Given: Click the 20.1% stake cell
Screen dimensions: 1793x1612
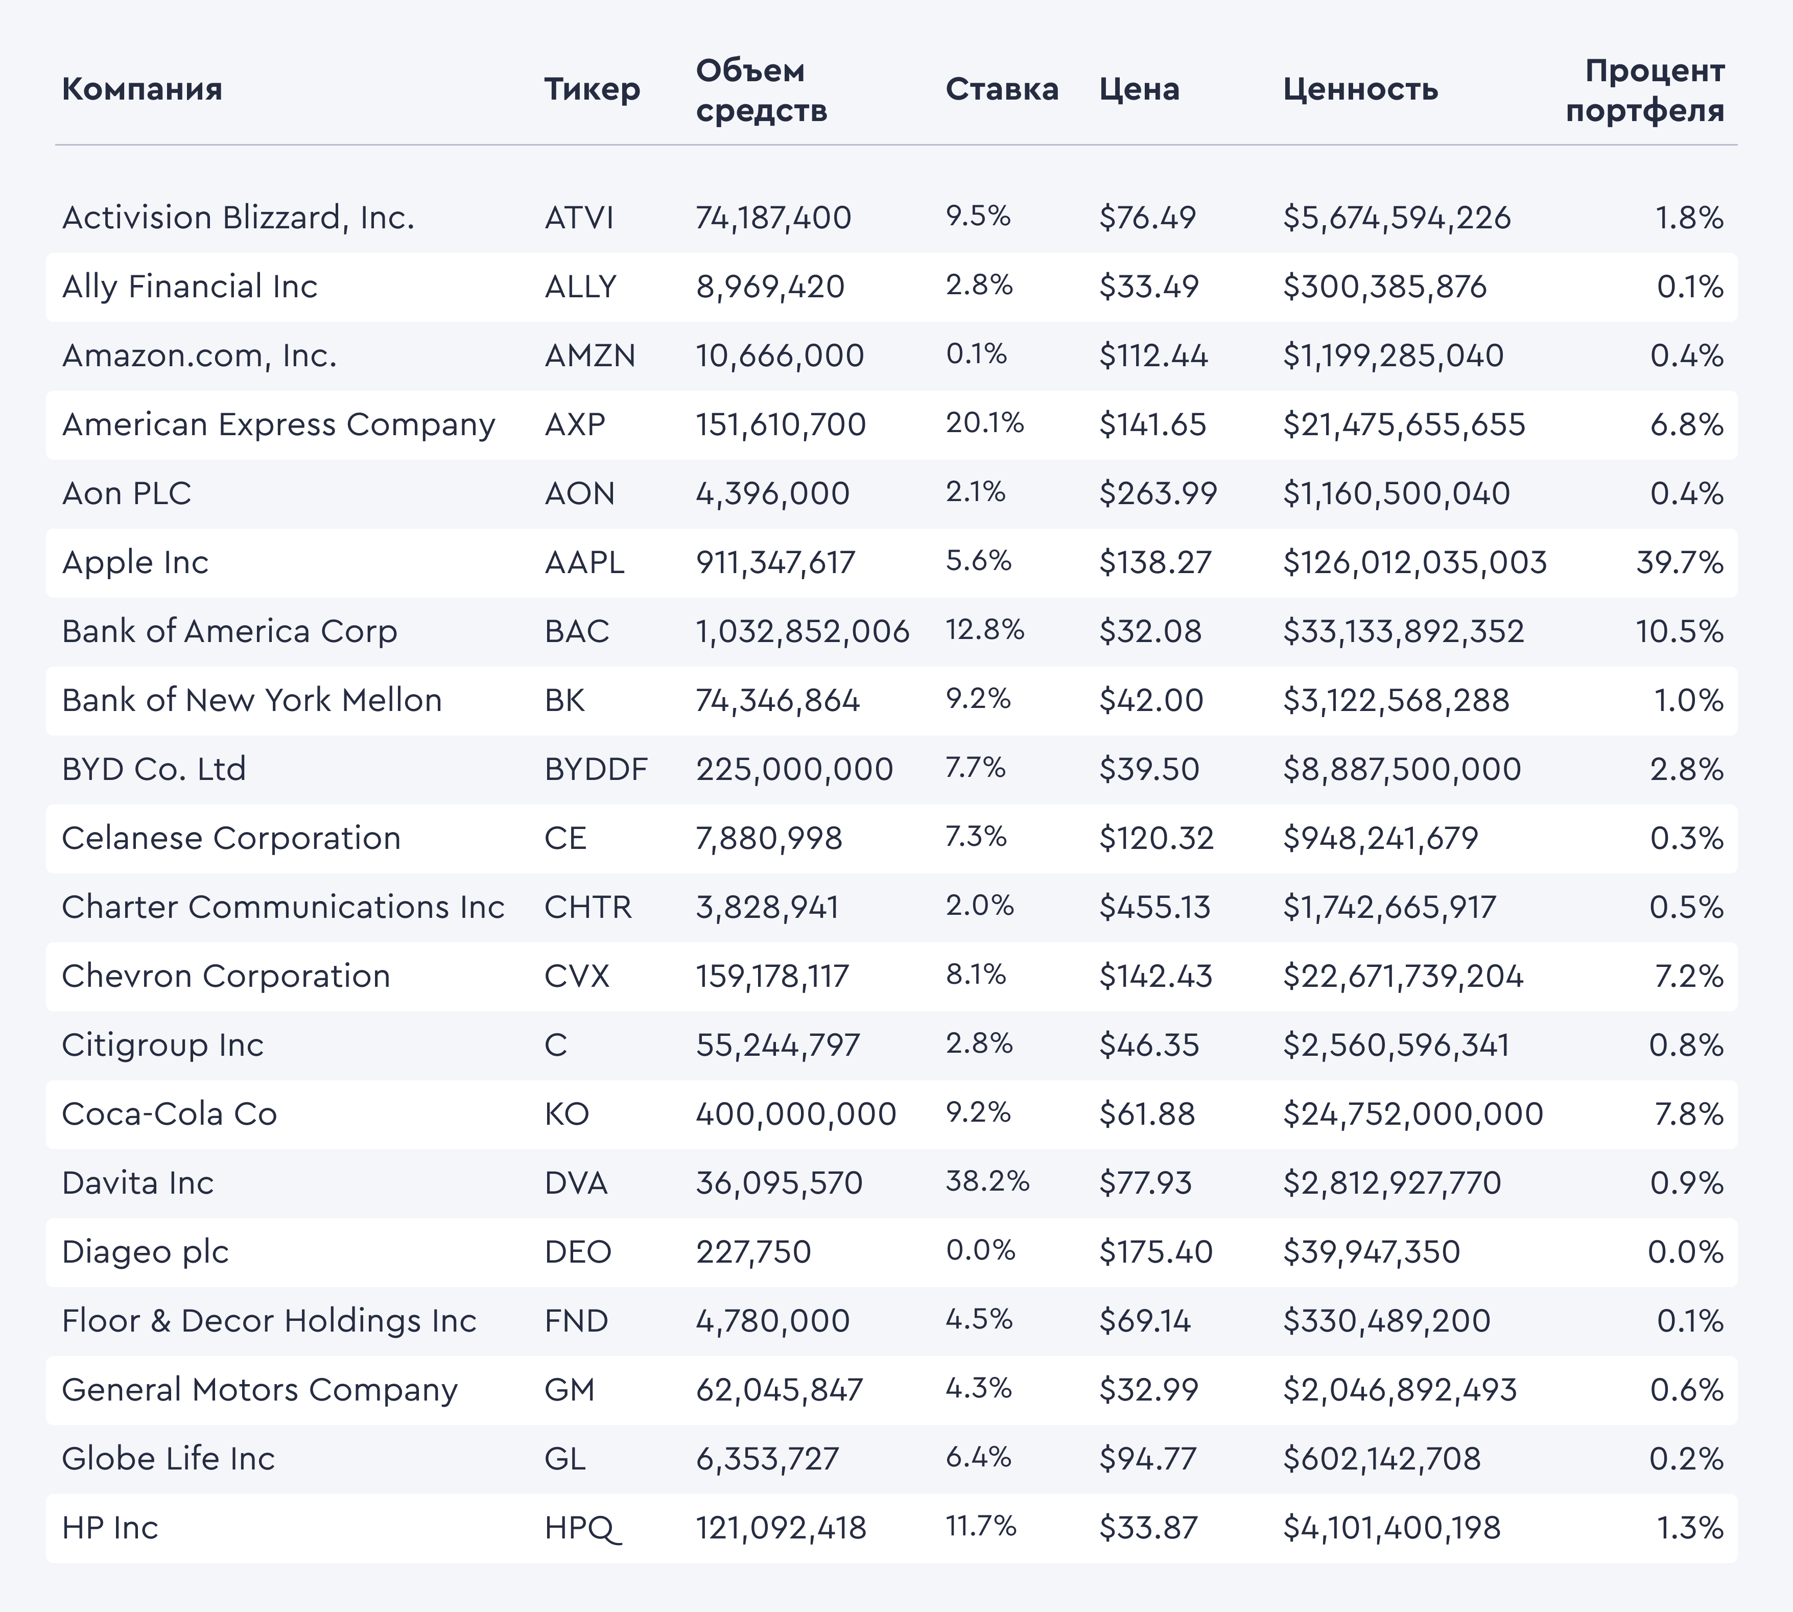Looking at the screenshot, I should coord(984,422).
